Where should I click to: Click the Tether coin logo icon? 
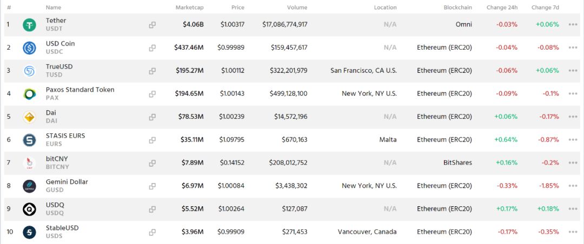coord(29,25)
